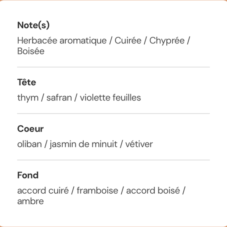Click the Note(s) section heading
227x227 pixels.
pos(33,25)
